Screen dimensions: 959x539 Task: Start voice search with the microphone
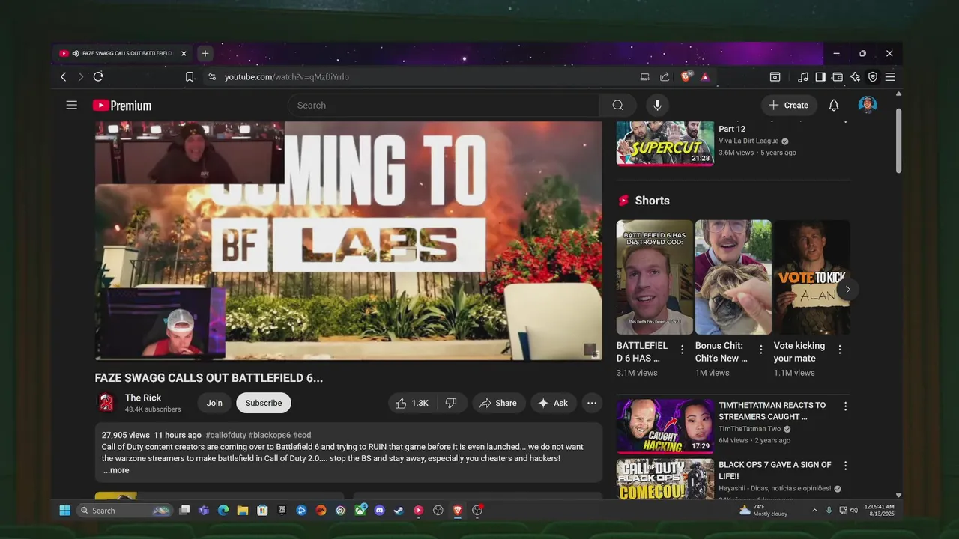tap(657, 106)
